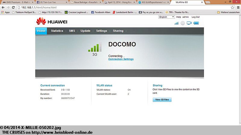
Task: Click the browser vertical scrollbar
Action: coord(240,69)
